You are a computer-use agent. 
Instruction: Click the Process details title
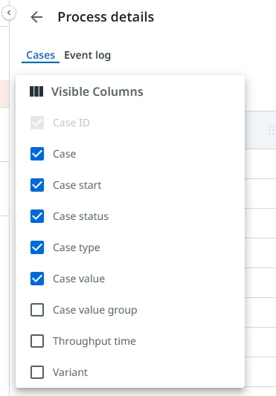(x=106, y=17)
